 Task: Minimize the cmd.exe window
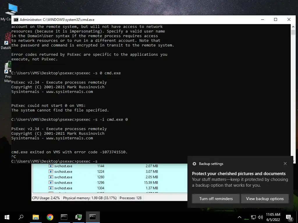(262, 19)
